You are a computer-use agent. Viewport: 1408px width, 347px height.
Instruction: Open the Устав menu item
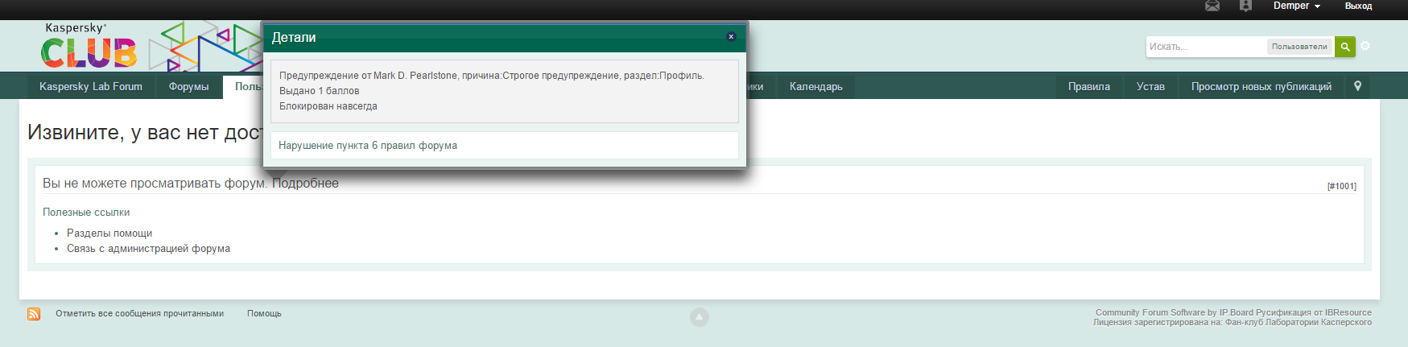click(1150, 86)
